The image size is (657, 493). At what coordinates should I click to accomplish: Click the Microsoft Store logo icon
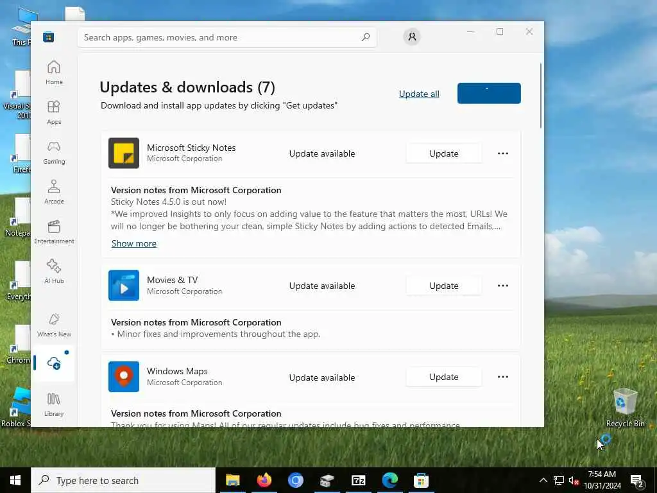(48, 37)
